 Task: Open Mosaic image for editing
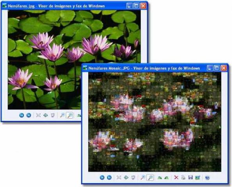click(x=198, y=178)
